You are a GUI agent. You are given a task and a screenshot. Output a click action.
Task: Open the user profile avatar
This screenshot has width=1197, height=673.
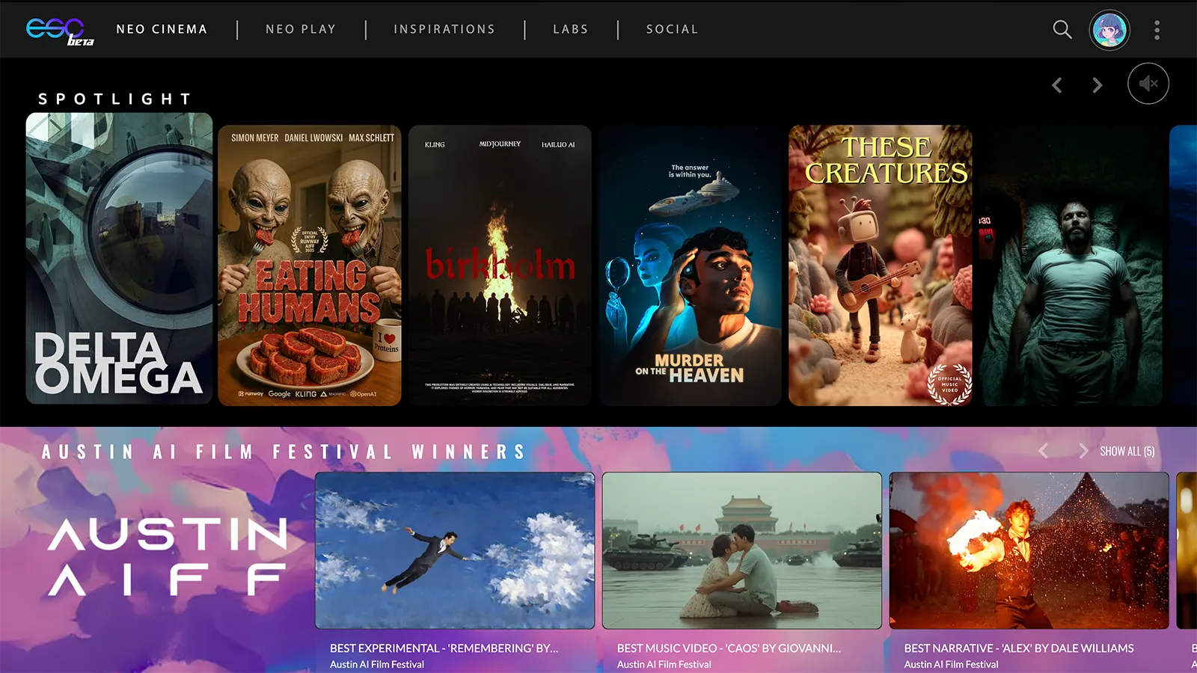coord(1109,30)
